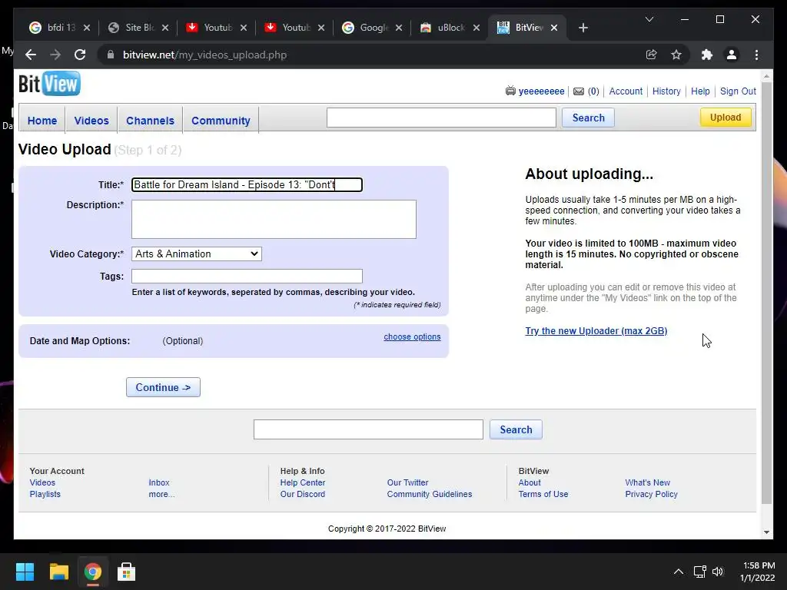Click the browser address bar URL
The height and width of the screenshot is (590, 787).
click(204, 55)
